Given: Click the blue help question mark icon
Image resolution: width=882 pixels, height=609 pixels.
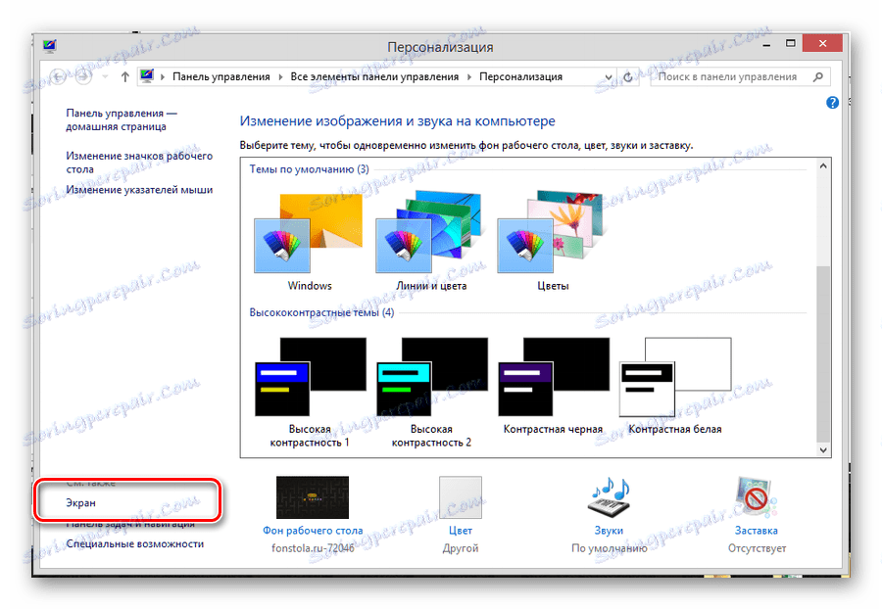Looking at the screenshot, I should click(832, 102).
